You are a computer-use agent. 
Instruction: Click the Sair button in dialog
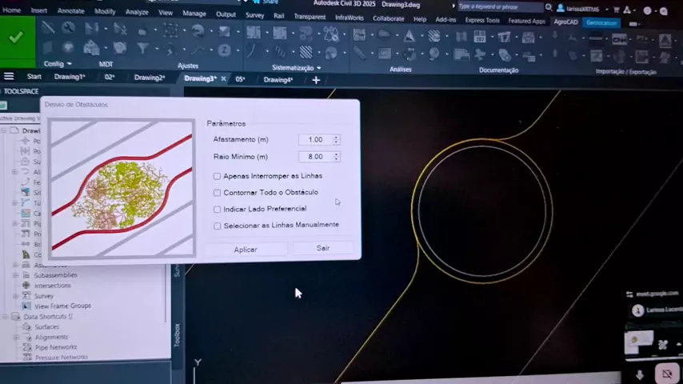pos(323,249)
